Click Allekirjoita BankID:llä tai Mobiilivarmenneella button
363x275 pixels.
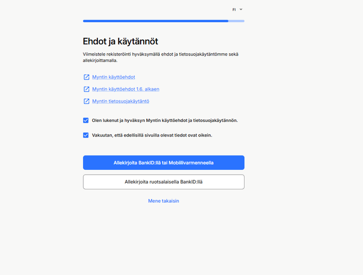click(x=164, y=163)
